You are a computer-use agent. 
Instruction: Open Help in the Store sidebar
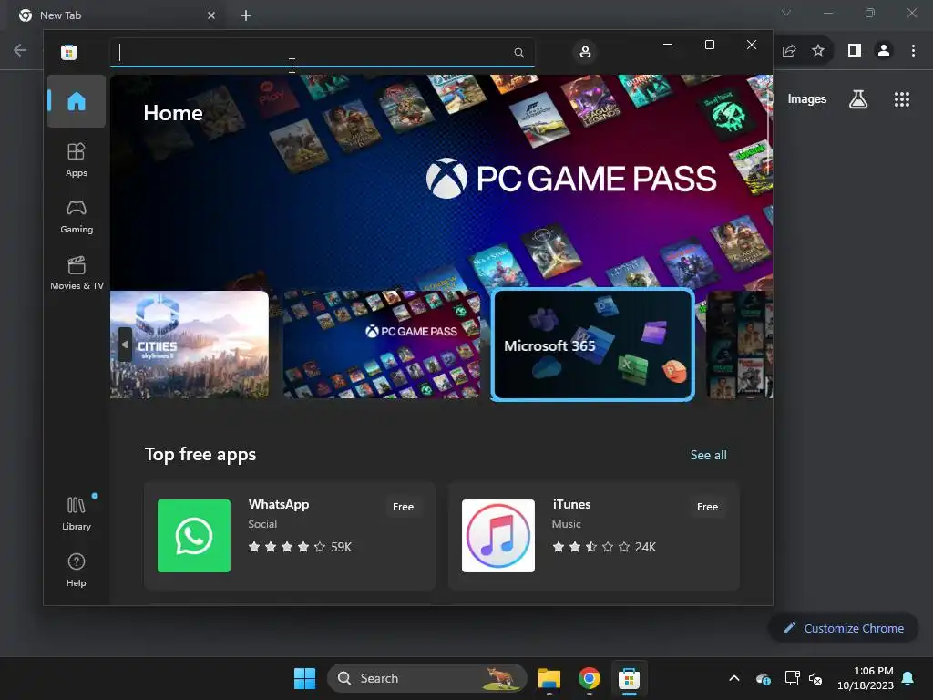point(77,571)
